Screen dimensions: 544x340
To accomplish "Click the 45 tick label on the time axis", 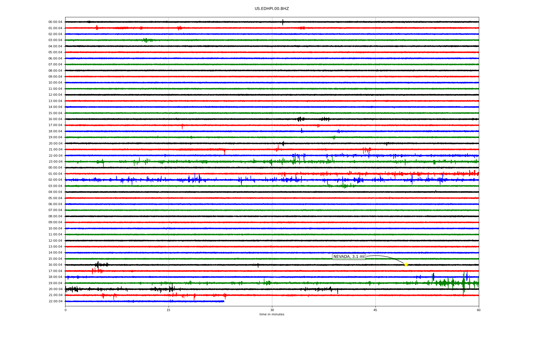I will (x=375, y=310).
